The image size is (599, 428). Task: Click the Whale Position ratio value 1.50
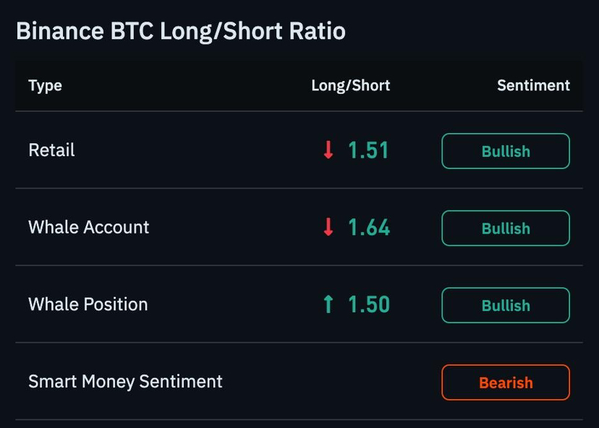(x=369, y=304)
